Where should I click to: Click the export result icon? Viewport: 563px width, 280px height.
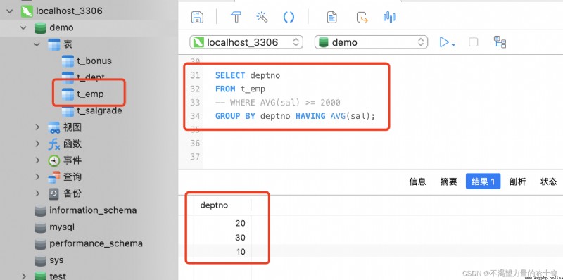coord(362,17)
